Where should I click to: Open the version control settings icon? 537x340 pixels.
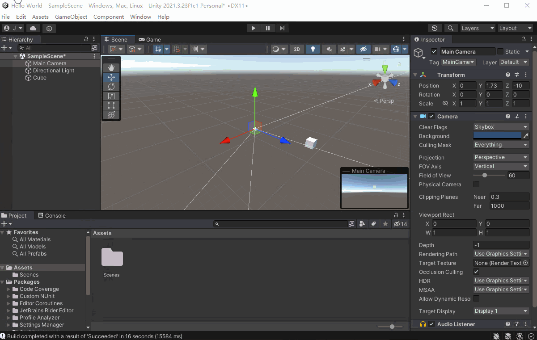click(x=49, y=28)
